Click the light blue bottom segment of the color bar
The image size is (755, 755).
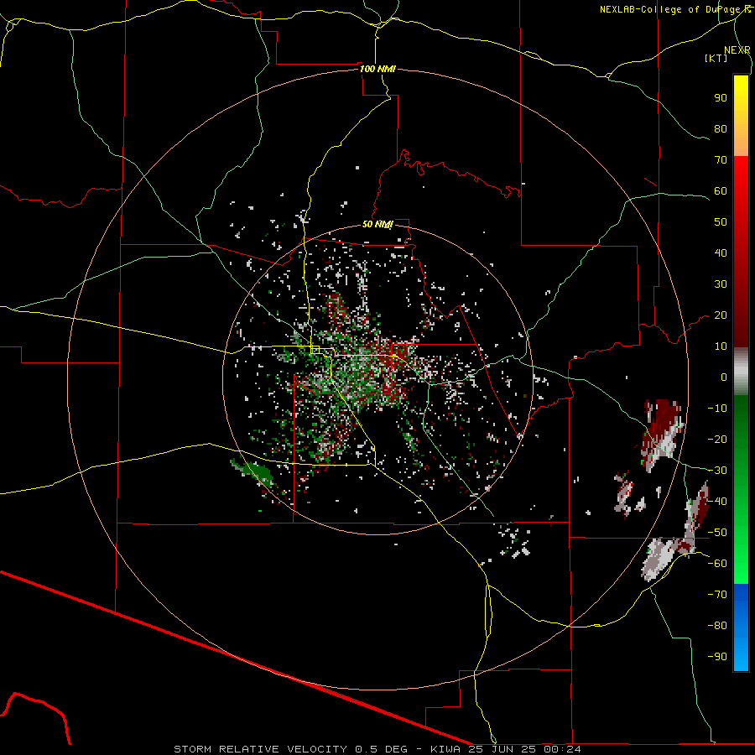coord(741,655)
